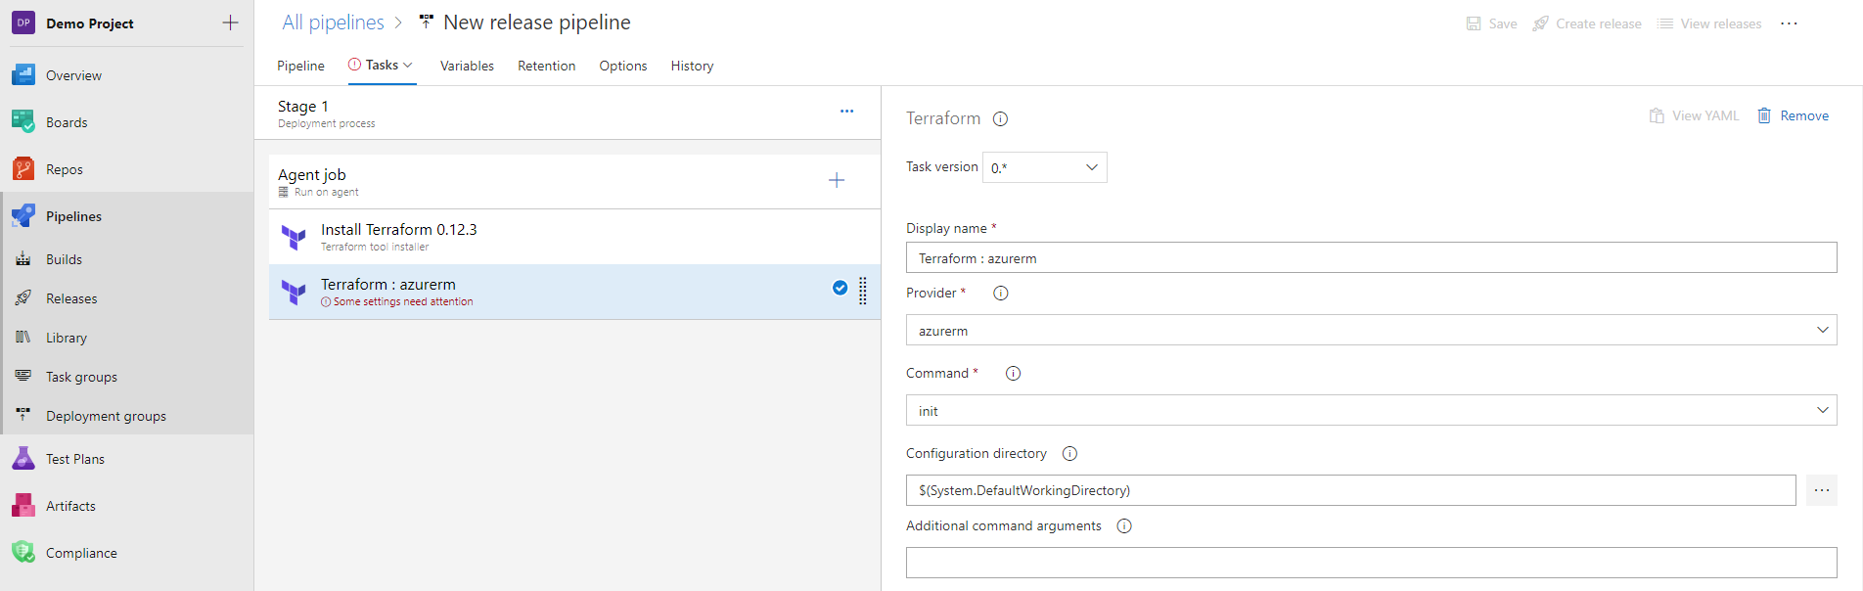
Task: Open the Task version dropdown
Action: click(1045, 167)
